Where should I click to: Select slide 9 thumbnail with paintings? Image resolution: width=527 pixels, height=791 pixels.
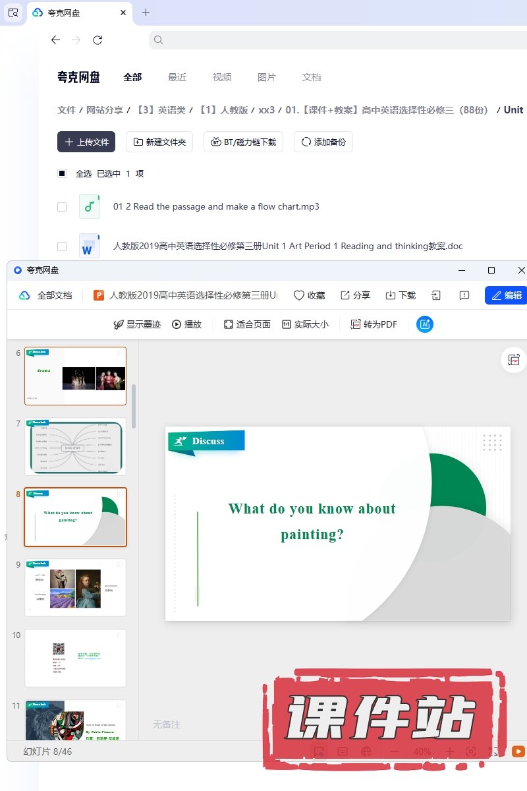tap(75, 587)
